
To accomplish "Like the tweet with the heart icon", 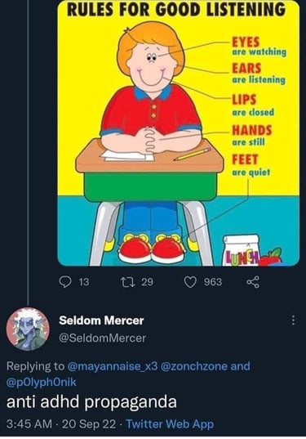I will pyautogui.click(x=190, y=282).
